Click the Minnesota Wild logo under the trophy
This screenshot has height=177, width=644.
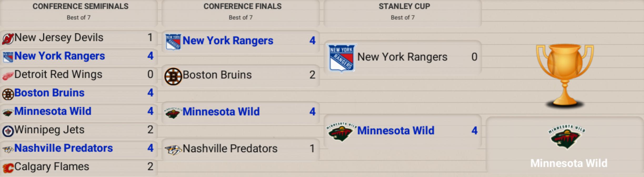[567, 137]
